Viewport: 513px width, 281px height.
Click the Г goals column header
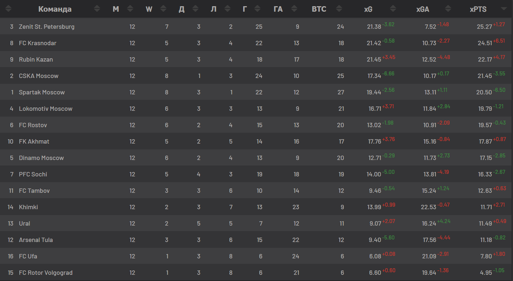coord(245,9)
